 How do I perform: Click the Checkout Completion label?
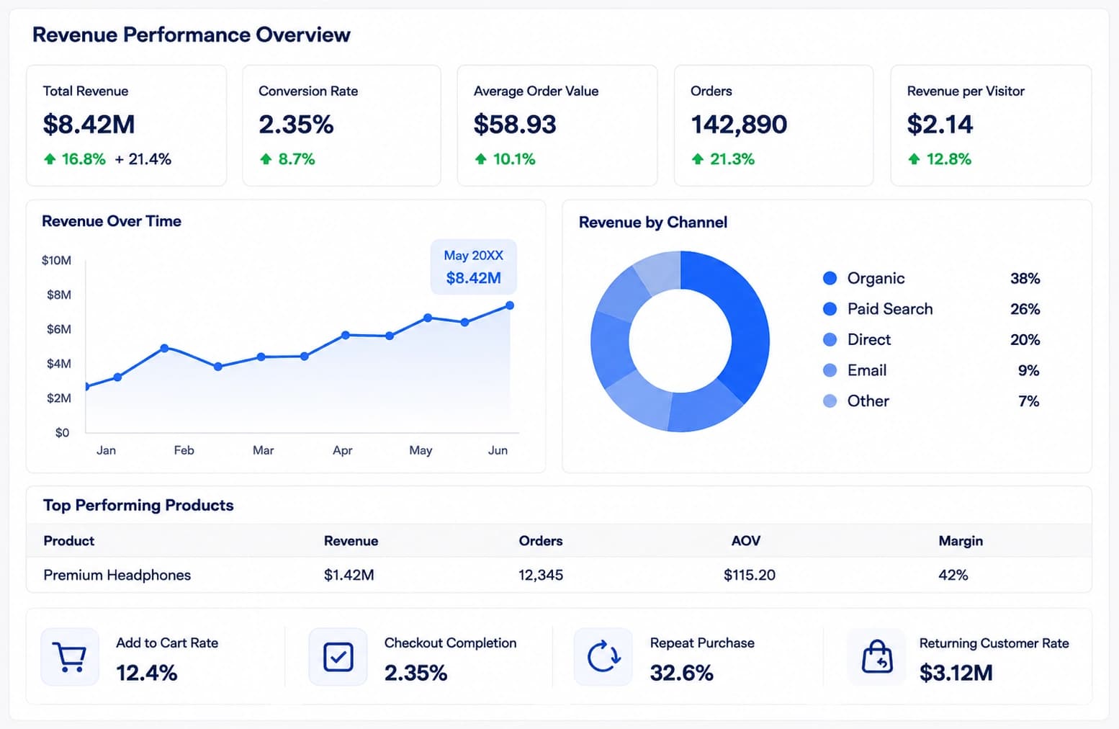point(450,643)
